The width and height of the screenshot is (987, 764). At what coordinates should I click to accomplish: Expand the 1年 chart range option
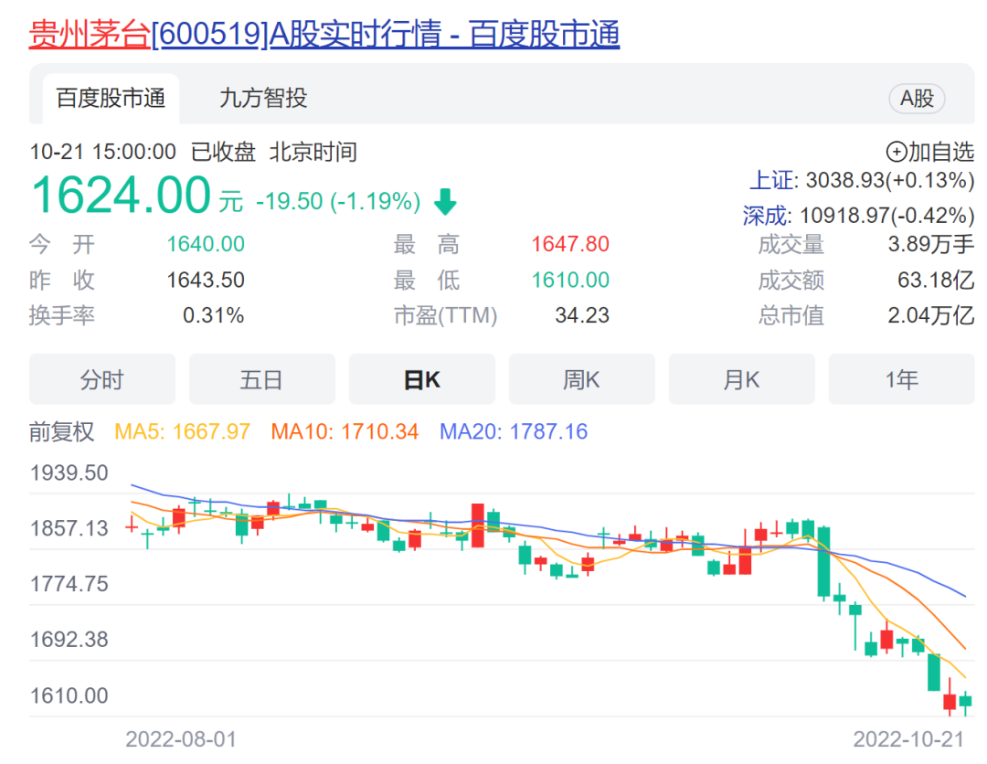pos(901,378)
